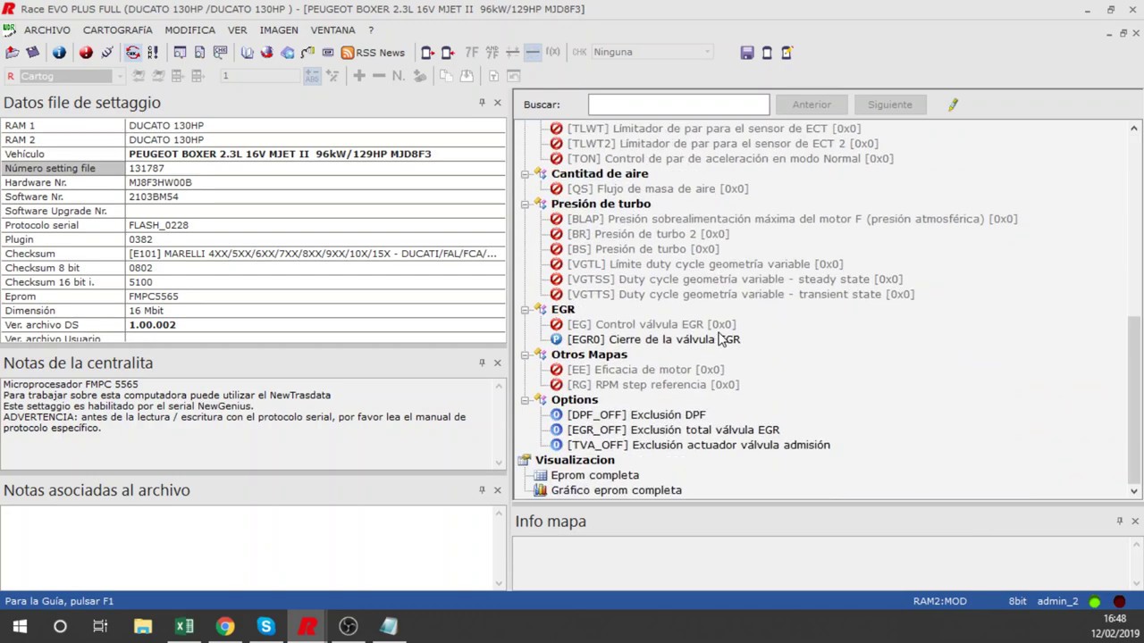This screenshot has width=1144, height=643.
Task: Click the open file folder toolbar icon
Action: click(13, 53)
